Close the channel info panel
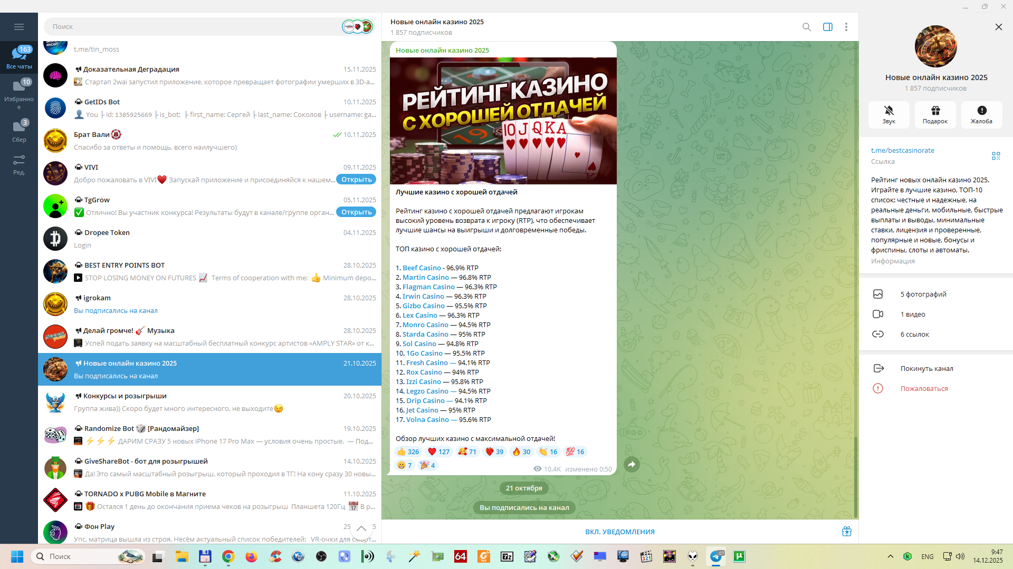This screenshot has width=1013, height=569. (998, 27)
